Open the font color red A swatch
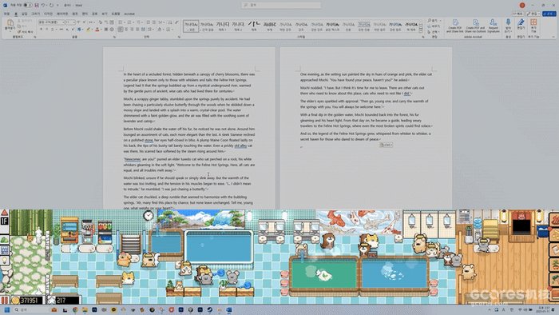The image size is (559, 315). pyautogui.click(x=97, y=30)
